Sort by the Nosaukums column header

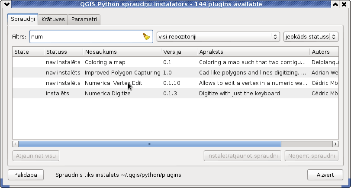point(122,52)
